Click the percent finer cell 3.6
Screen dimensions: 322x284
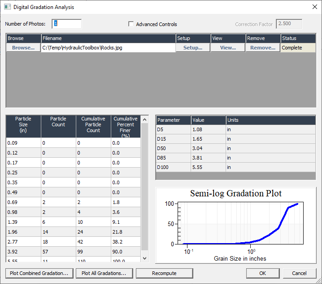point(126,212)
